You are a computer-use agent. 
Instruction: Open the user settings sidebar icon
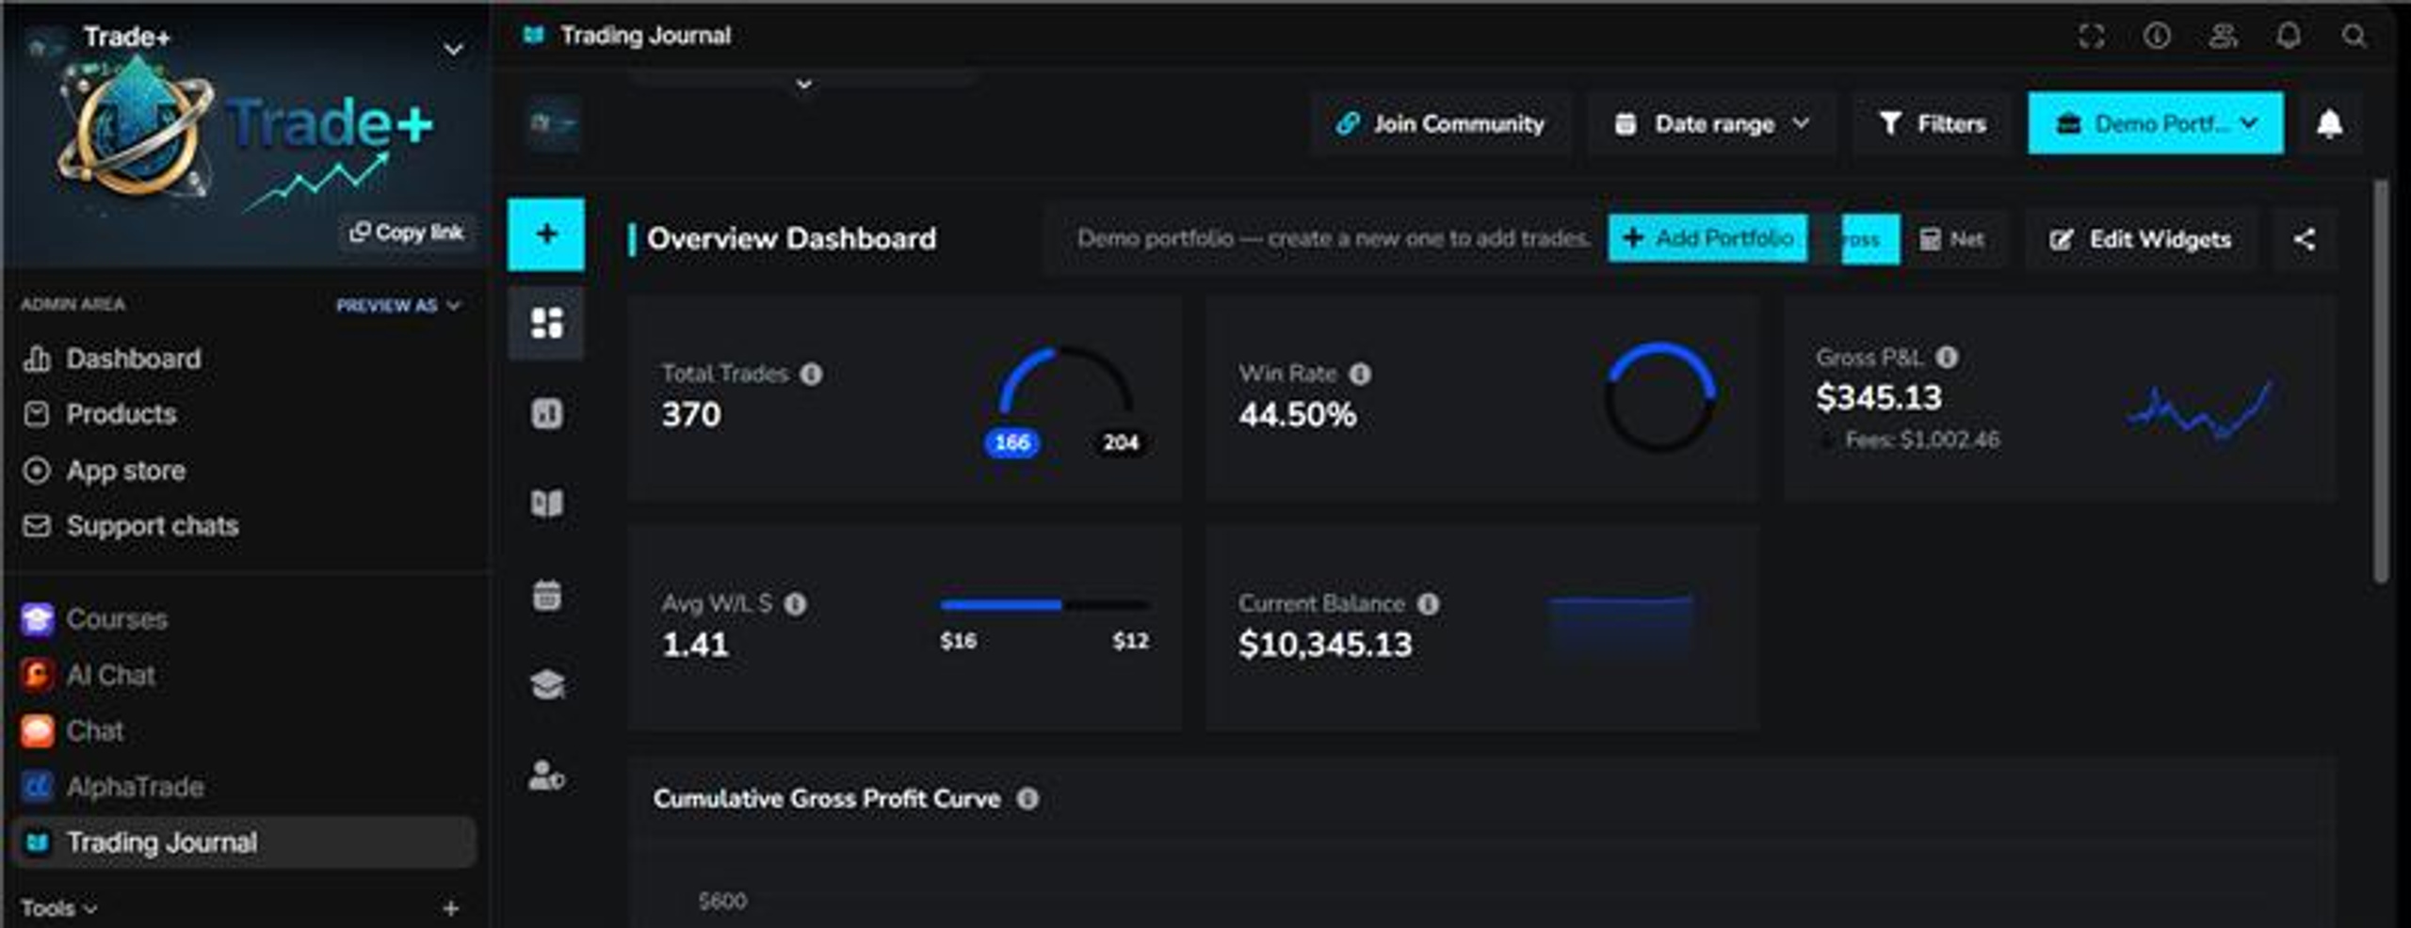[546, 776]
